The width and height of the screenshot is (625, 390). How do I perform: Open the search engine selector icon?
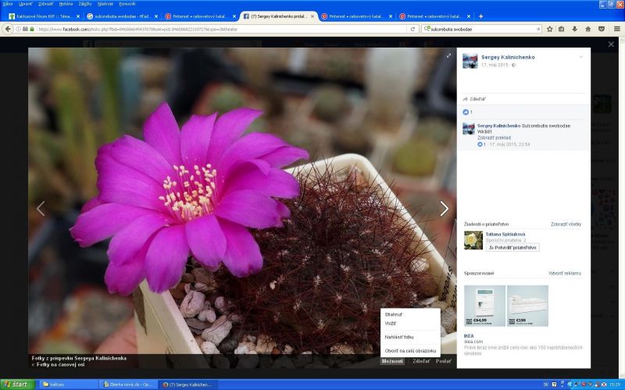[427, 29]
